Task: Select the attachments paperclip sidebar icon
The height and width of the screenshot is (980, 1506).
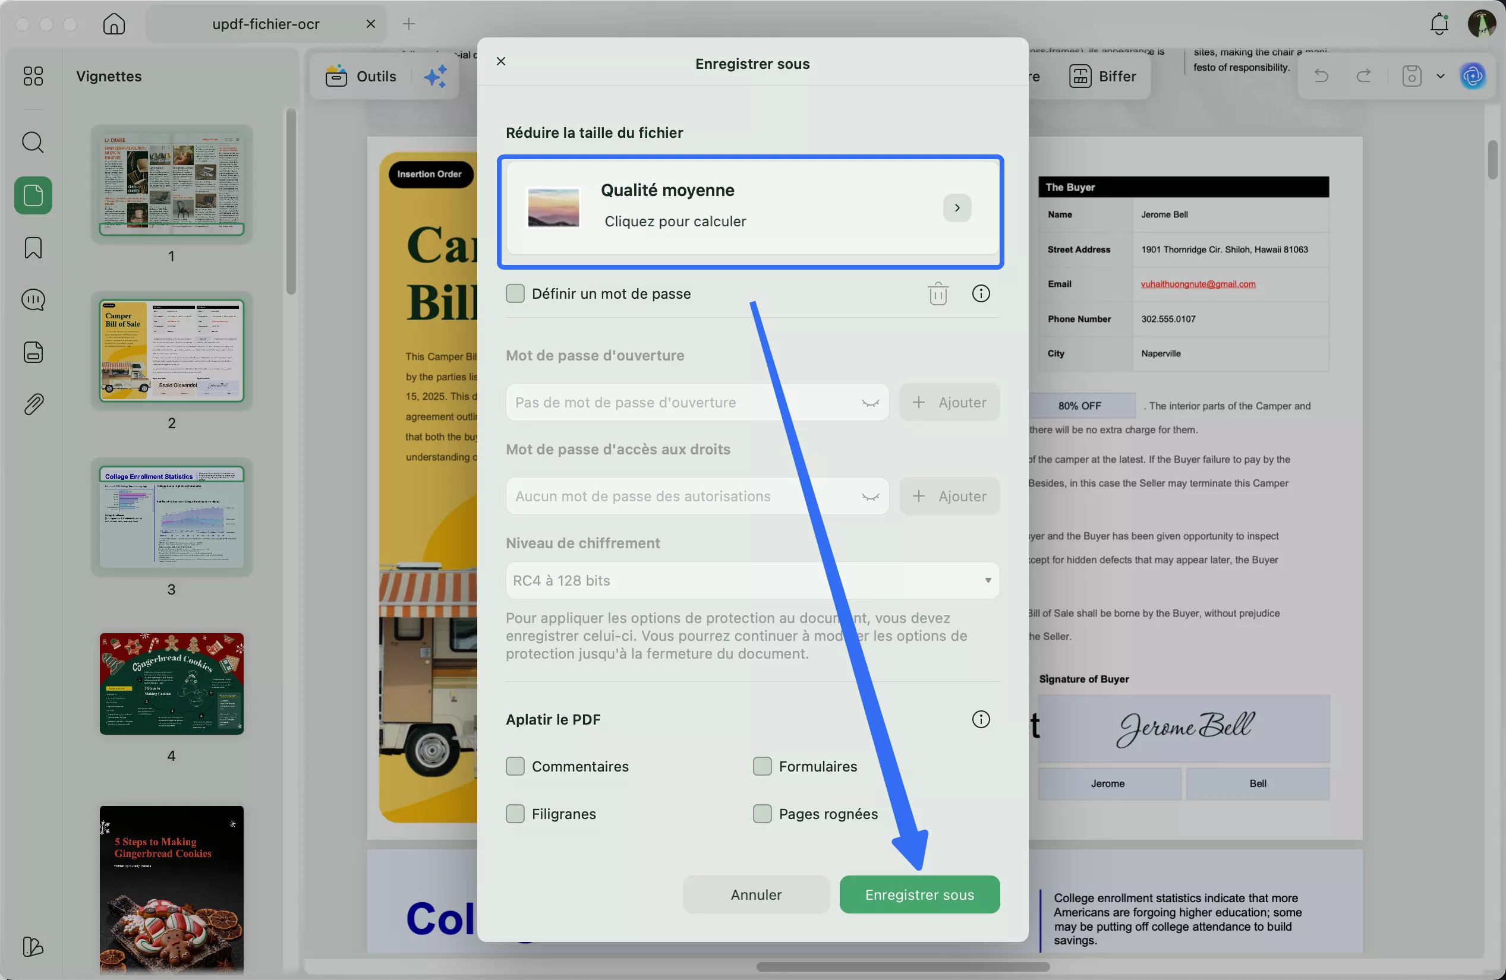Action: click(x=32, y=403)
